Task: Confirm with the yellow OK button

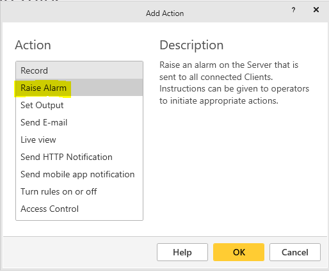Action: coord(239,252)
